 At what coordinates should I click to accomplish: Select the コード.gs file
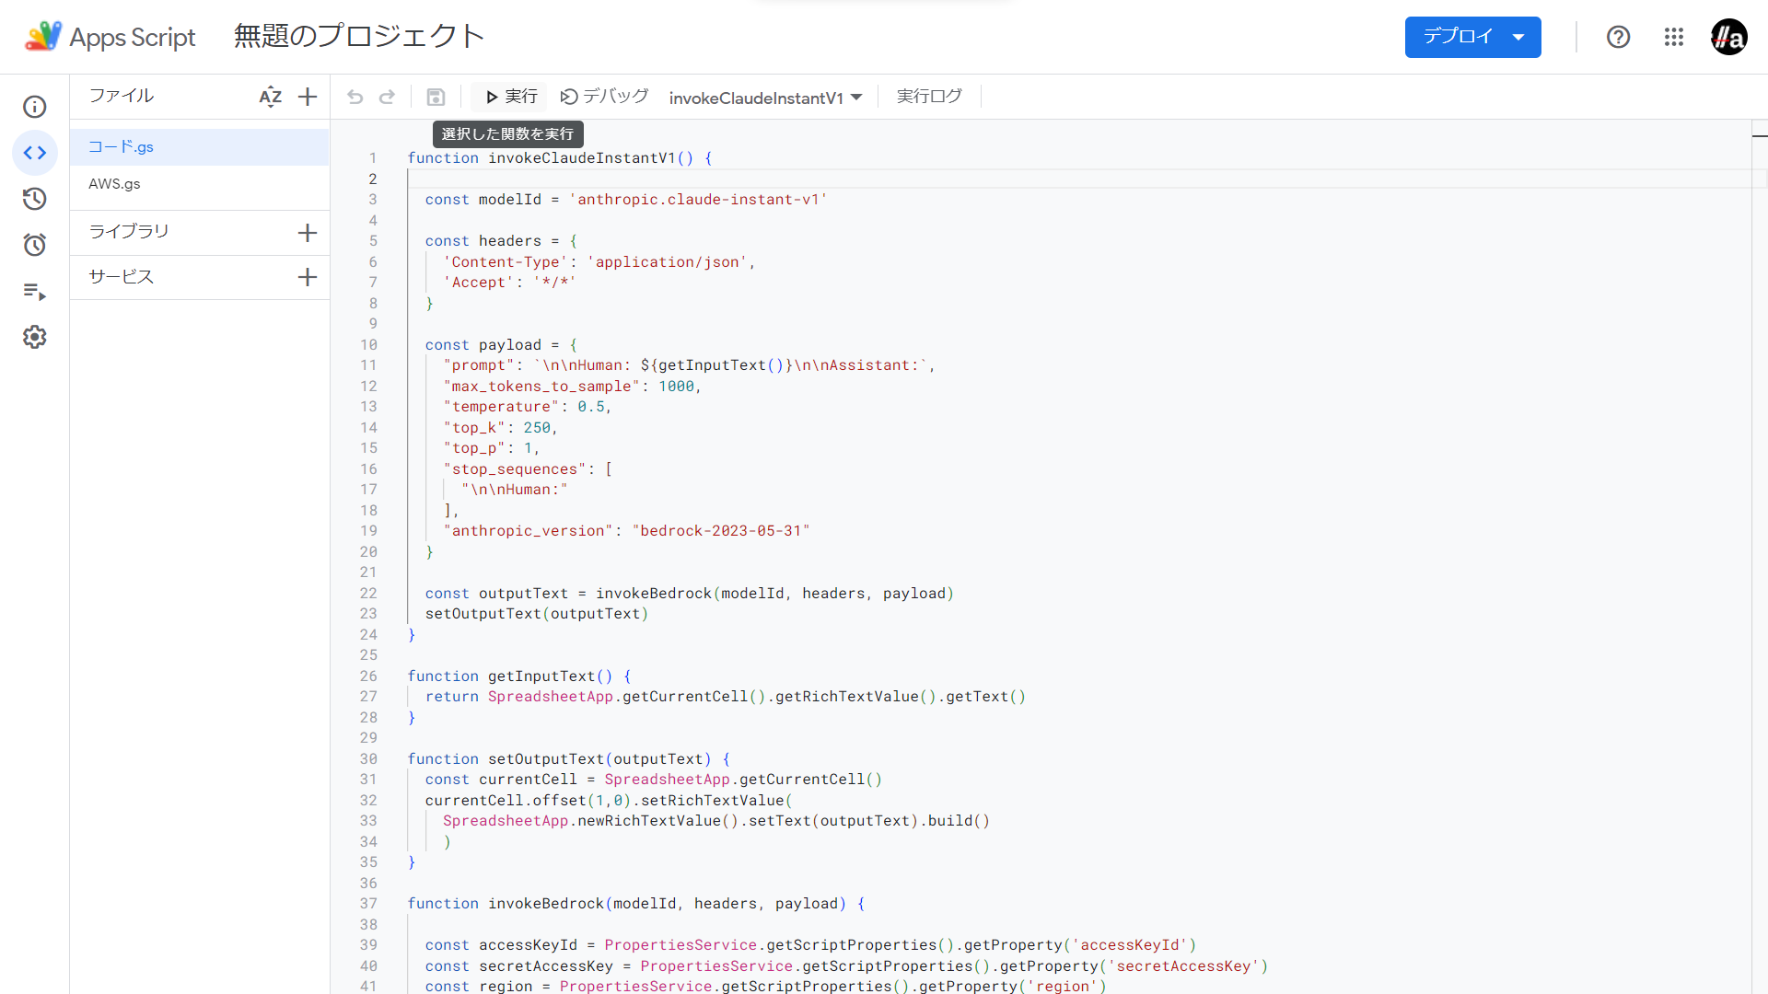[x=121, y=147]
